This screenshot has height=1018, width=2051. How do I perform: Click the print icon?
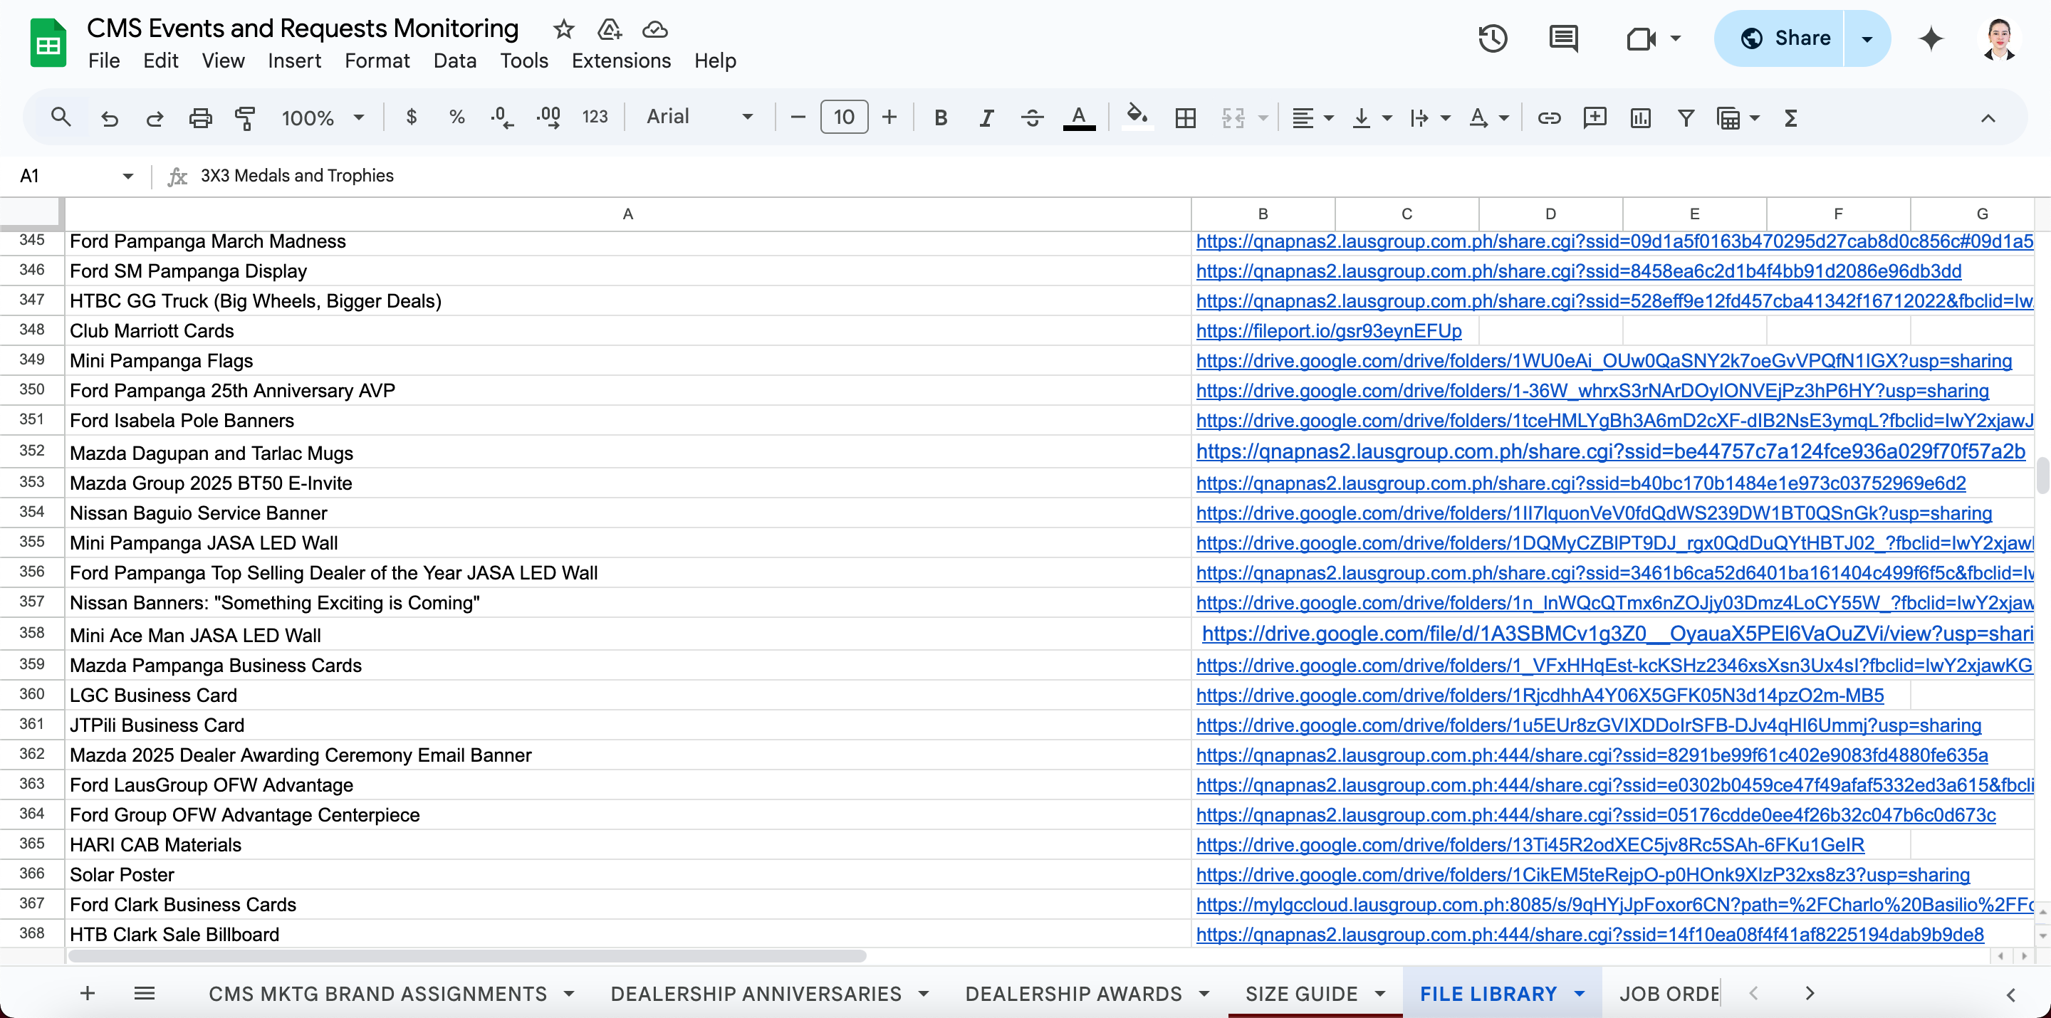200,117
